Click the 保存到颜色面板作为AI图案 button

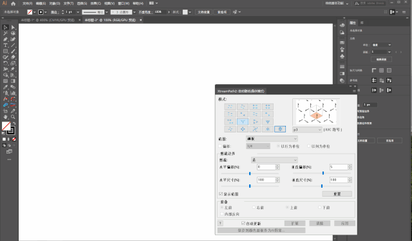pos(261,230)
